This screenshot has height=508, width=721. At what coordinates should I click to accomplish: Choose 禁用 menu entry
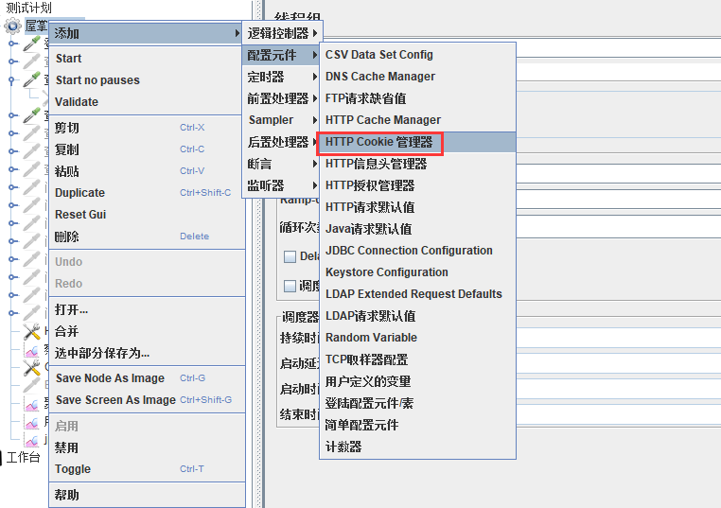click(146, 447)
